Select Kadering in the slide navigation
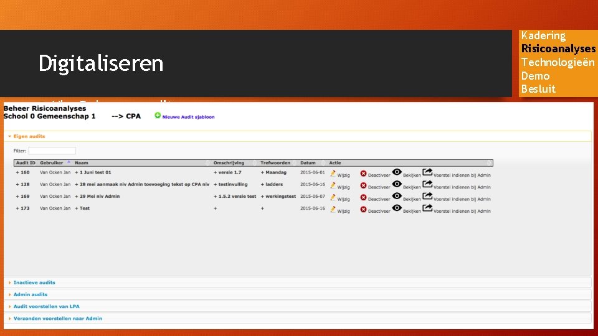The image size is (598, 336). pyautogui.click(x=543, y=35)
